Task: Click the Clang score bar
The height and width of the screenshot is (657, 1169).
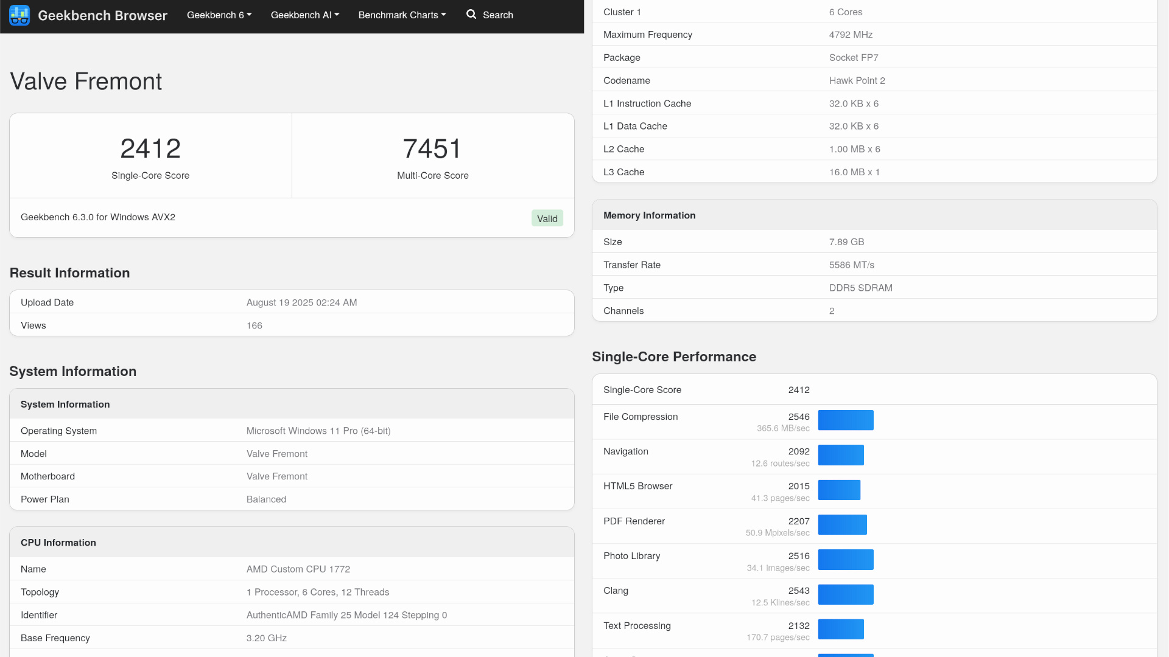Action: pos(846,594)
